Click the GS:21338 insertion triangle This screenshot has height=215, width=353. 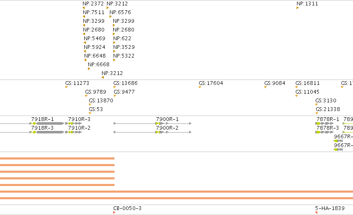(317, 114)
